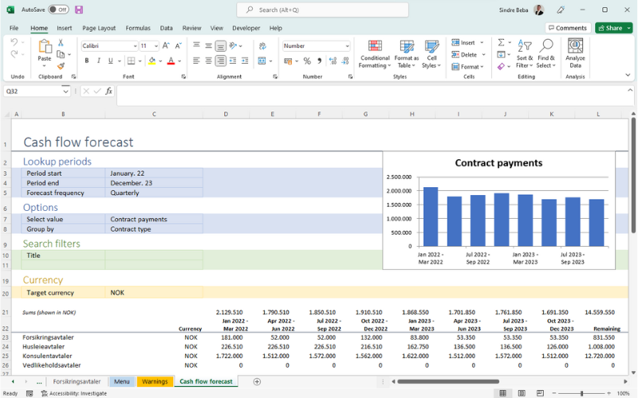Image resolution: width=638 pixels, height=398 pixels.
Task: Click the Cut scissors icon
Action: tap(61, 42)
